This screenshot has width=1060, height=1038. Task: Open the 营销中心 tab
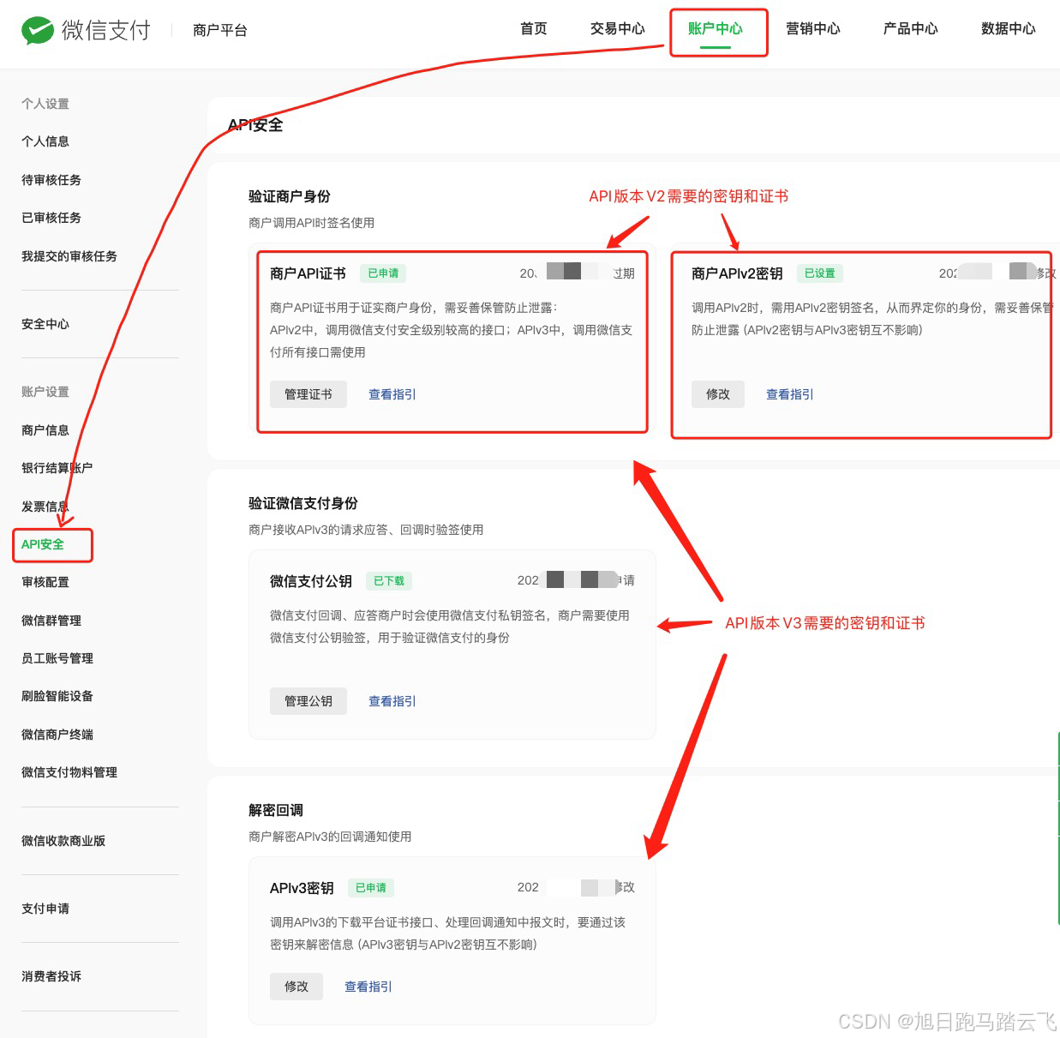coord(813,29)
